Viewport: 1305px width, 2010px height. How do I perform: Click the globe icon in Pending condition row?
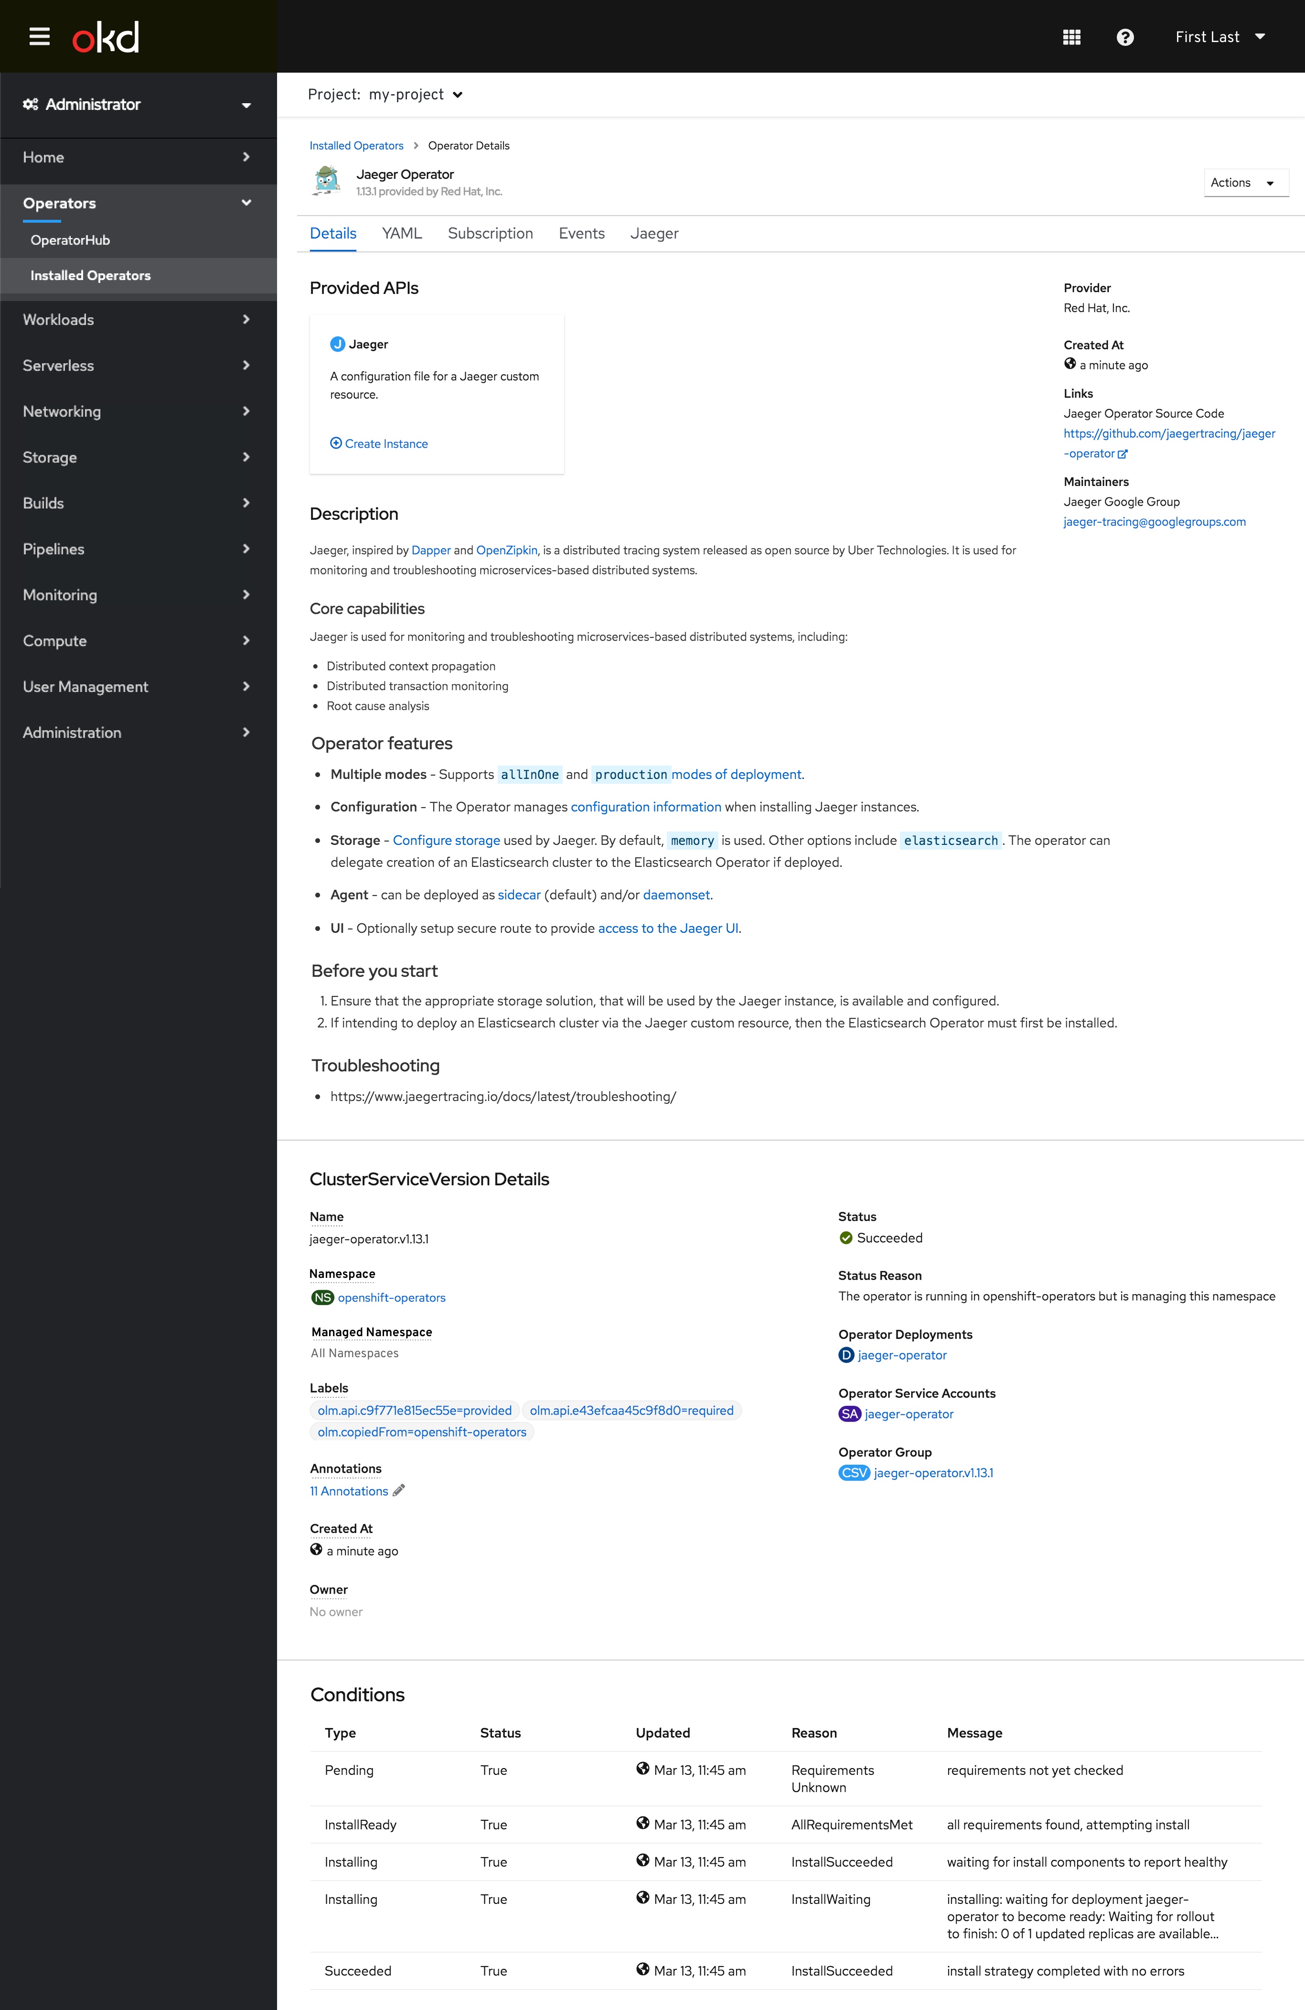tap(642, 1769)
